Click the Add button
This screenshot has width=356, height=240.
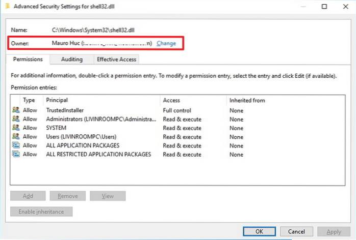pos(28,196)
